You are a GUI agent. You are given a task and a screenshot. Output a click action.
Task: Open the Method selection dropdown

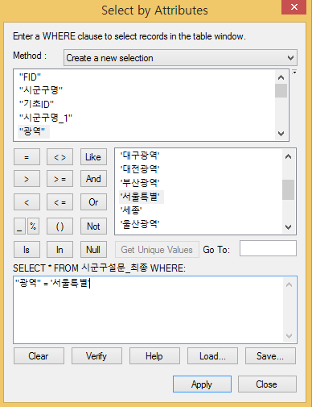(x=180, y=57)
